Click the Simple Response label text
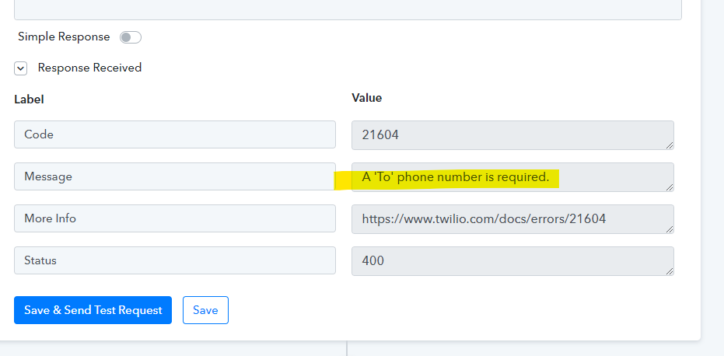This screenshot has width=724, height=356. point(64,37)
